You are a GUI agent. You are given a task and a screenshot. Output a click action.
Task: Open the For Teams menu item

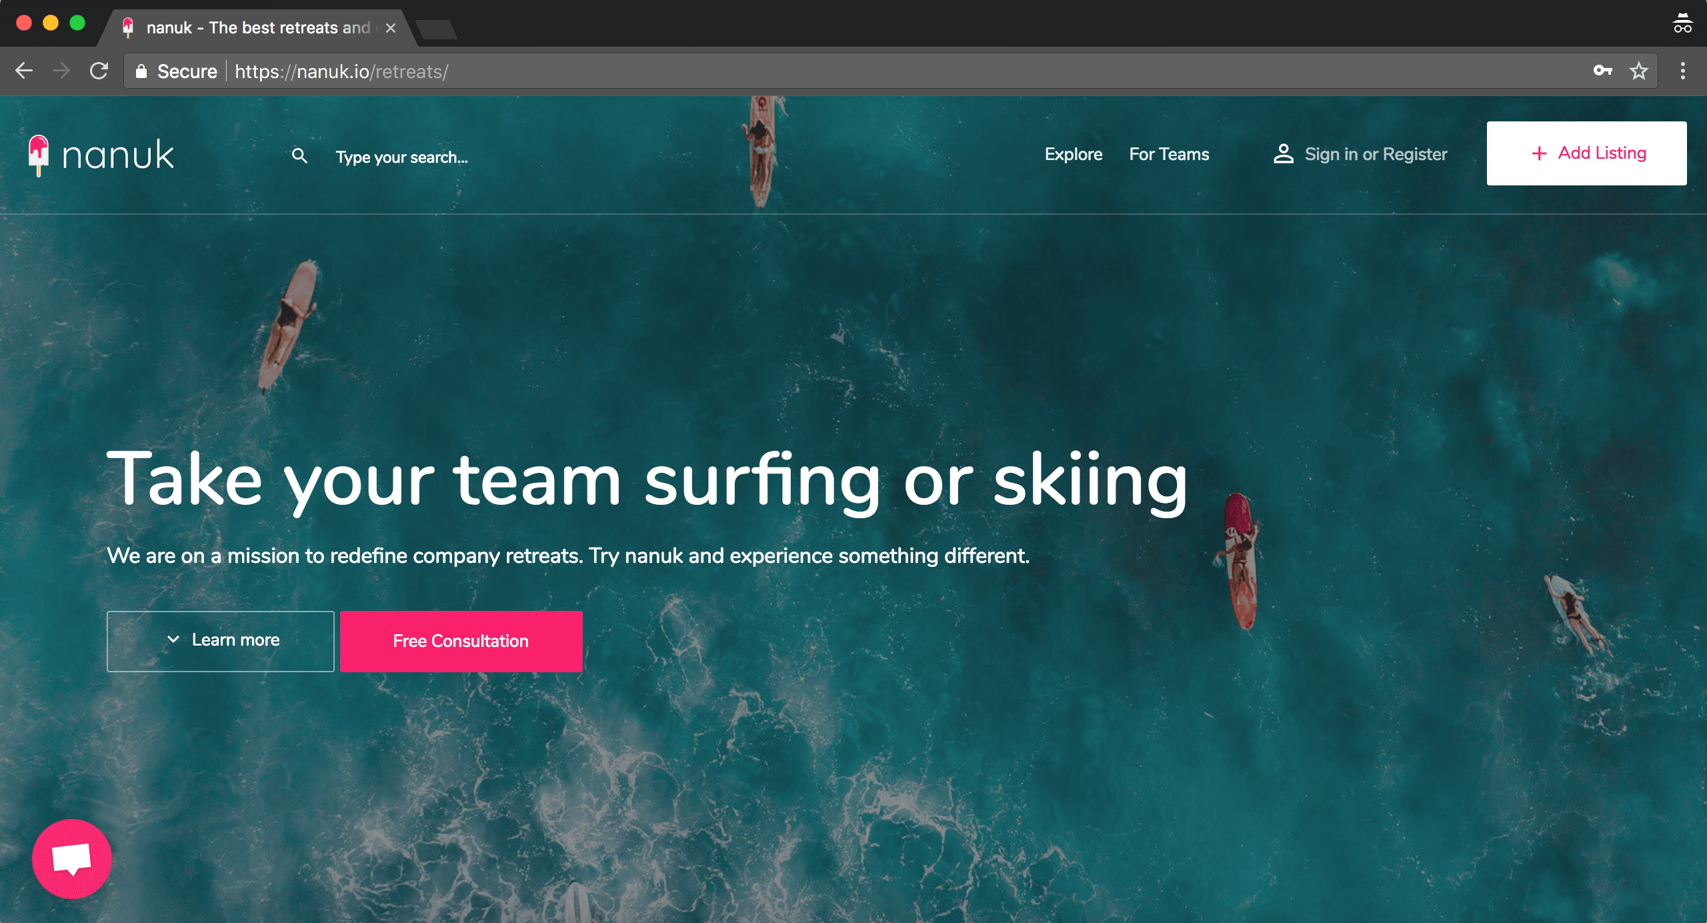[1168, 154]
